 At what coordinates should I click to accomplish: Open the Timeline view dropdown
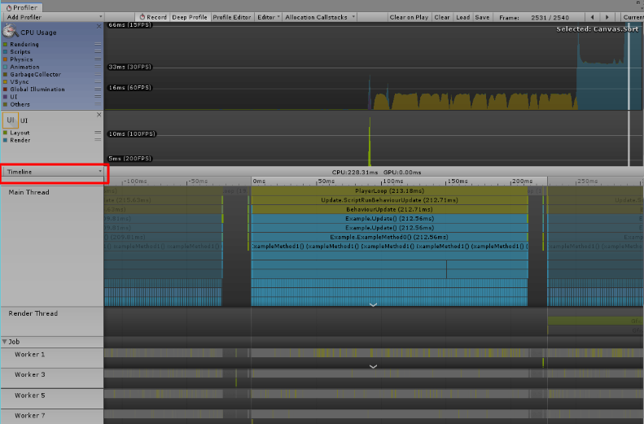click(53, 172)
